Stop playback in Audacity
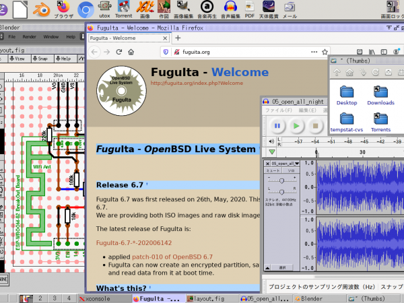Screen dimensions: 404x303 coord(315,126)
